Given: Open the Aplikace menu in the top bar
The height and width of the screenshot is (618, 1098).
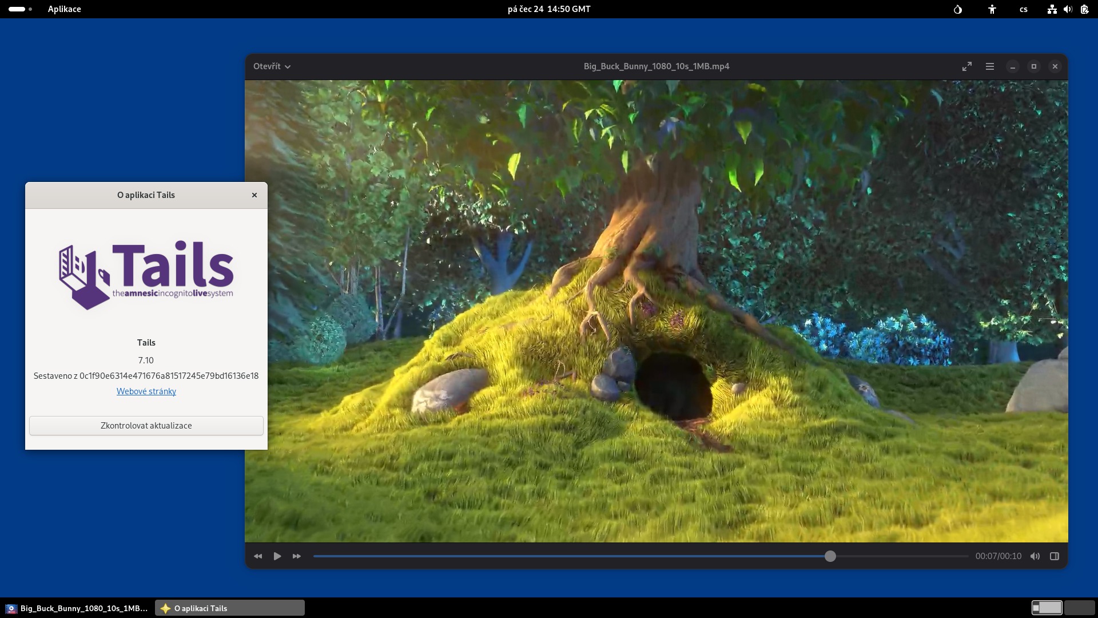Looking at the screenshot, I should [65, 9].
